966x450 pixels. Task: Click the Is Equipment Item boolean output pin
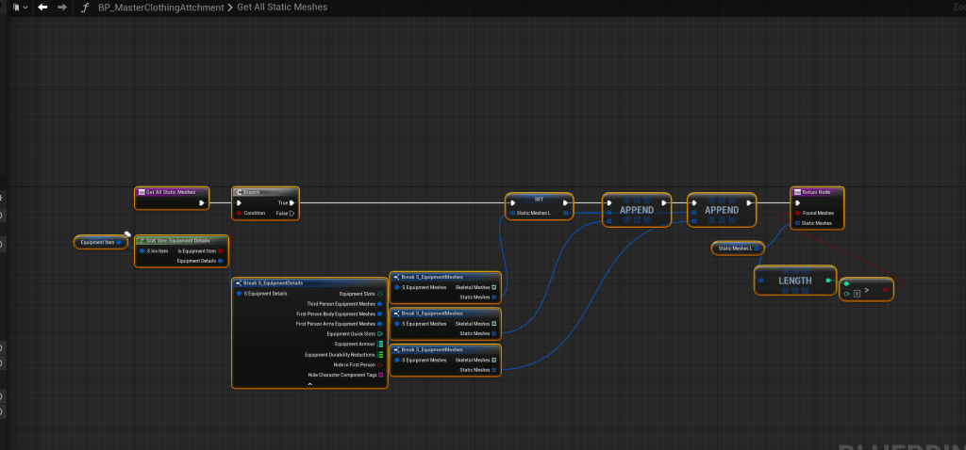pyautogui.click(x=221, y=250)
